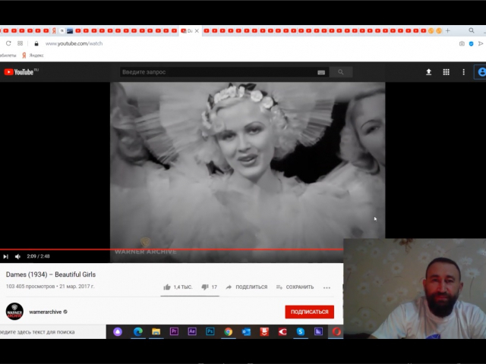Click the Windows taskbar search box

(52, 332)
